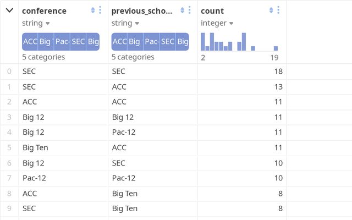Select Pac- segment in conference category bar
352x220 pixels.
pyautogui.click(x=62, y=42)
